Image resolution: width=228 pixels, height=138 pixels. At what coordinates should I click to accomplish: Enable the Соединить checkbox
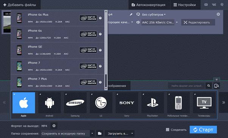(x=167, y=130)
